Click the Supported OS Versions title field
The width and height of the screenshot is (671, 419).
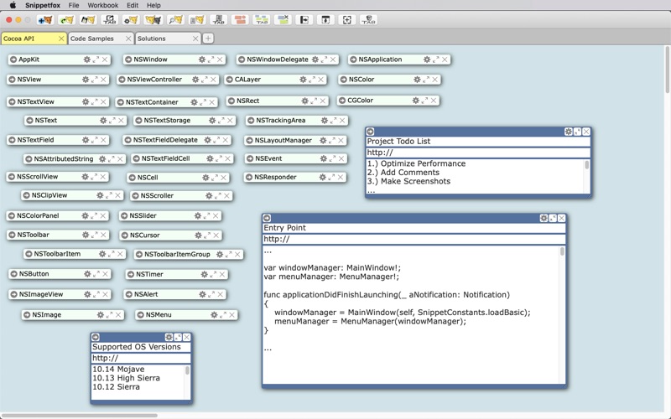(x=141, y=347)
